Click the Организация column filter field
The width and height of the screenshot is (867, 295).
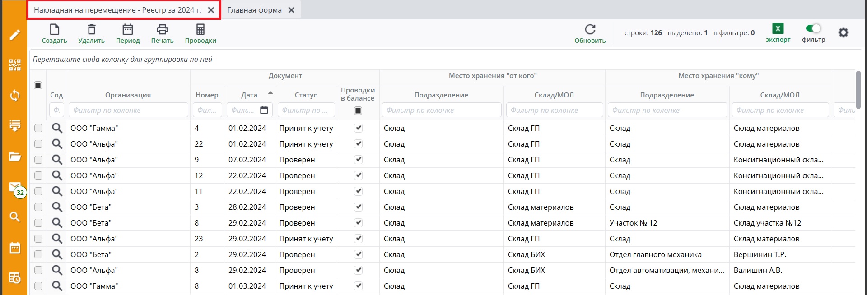click(x=128, y=110)
